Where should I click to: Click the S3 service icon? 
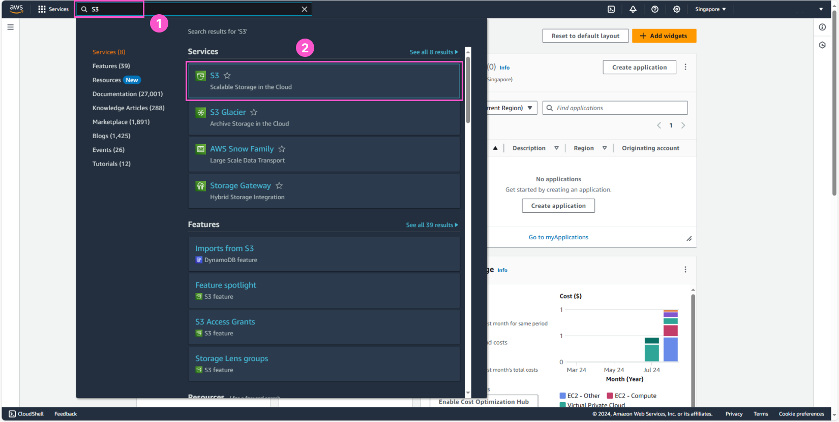[201, 76]
